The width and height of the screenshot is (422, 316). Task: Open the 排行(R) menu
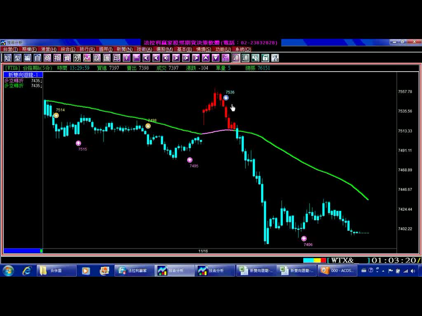pos(87,49)
